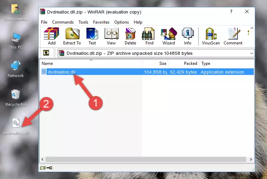
Task: Click the 52,429 bytes packed value
Action: (x=183, y=72)
